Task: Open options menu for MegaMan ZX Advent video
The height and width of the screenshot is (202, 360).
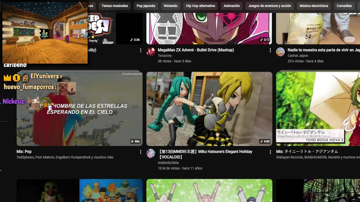Action: coord(270,50)
